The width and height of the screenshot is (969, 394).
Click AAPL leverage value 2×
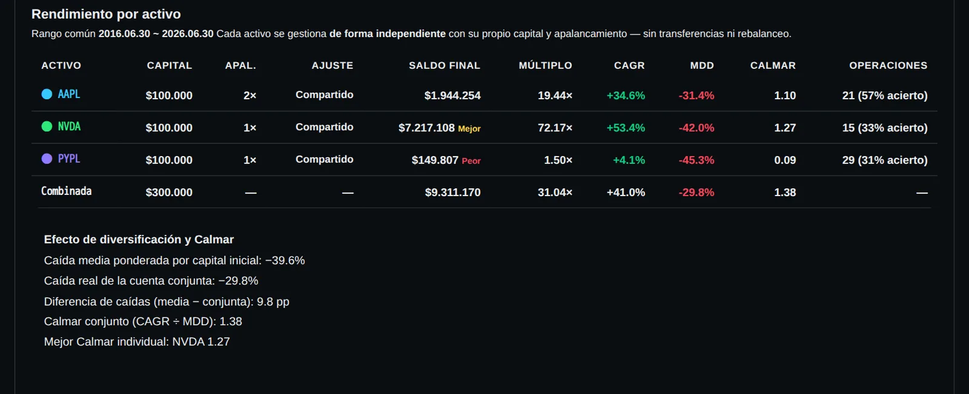(250, 95)
